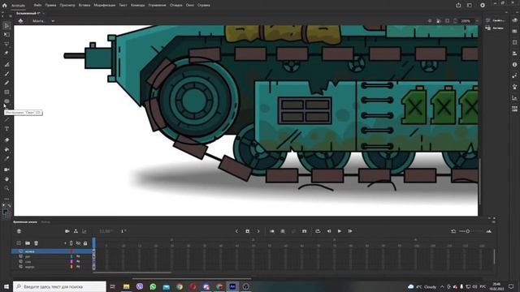Toggle clip content outside stage icon
The image size is (520, 292).
[x=447, y=21]
